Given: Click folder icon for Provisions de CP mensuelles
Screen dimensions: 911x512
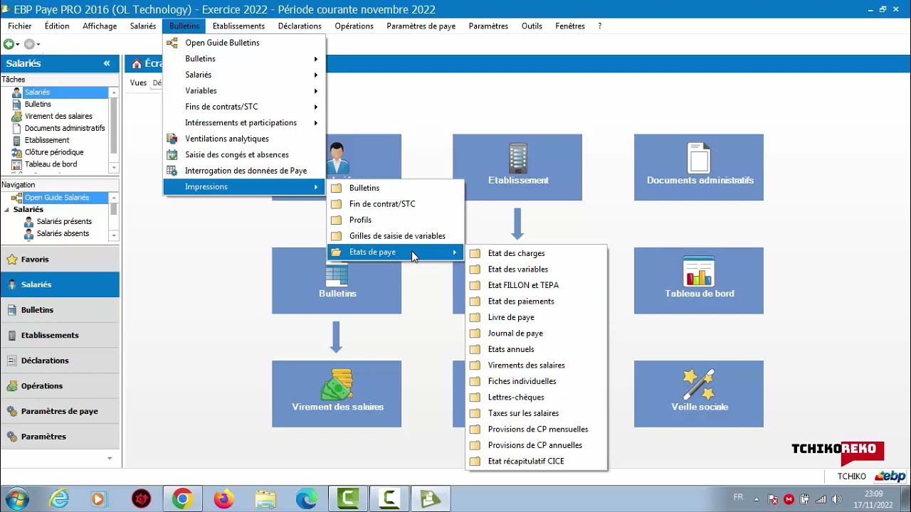Looking at the screenshot, I should [475, 430].
